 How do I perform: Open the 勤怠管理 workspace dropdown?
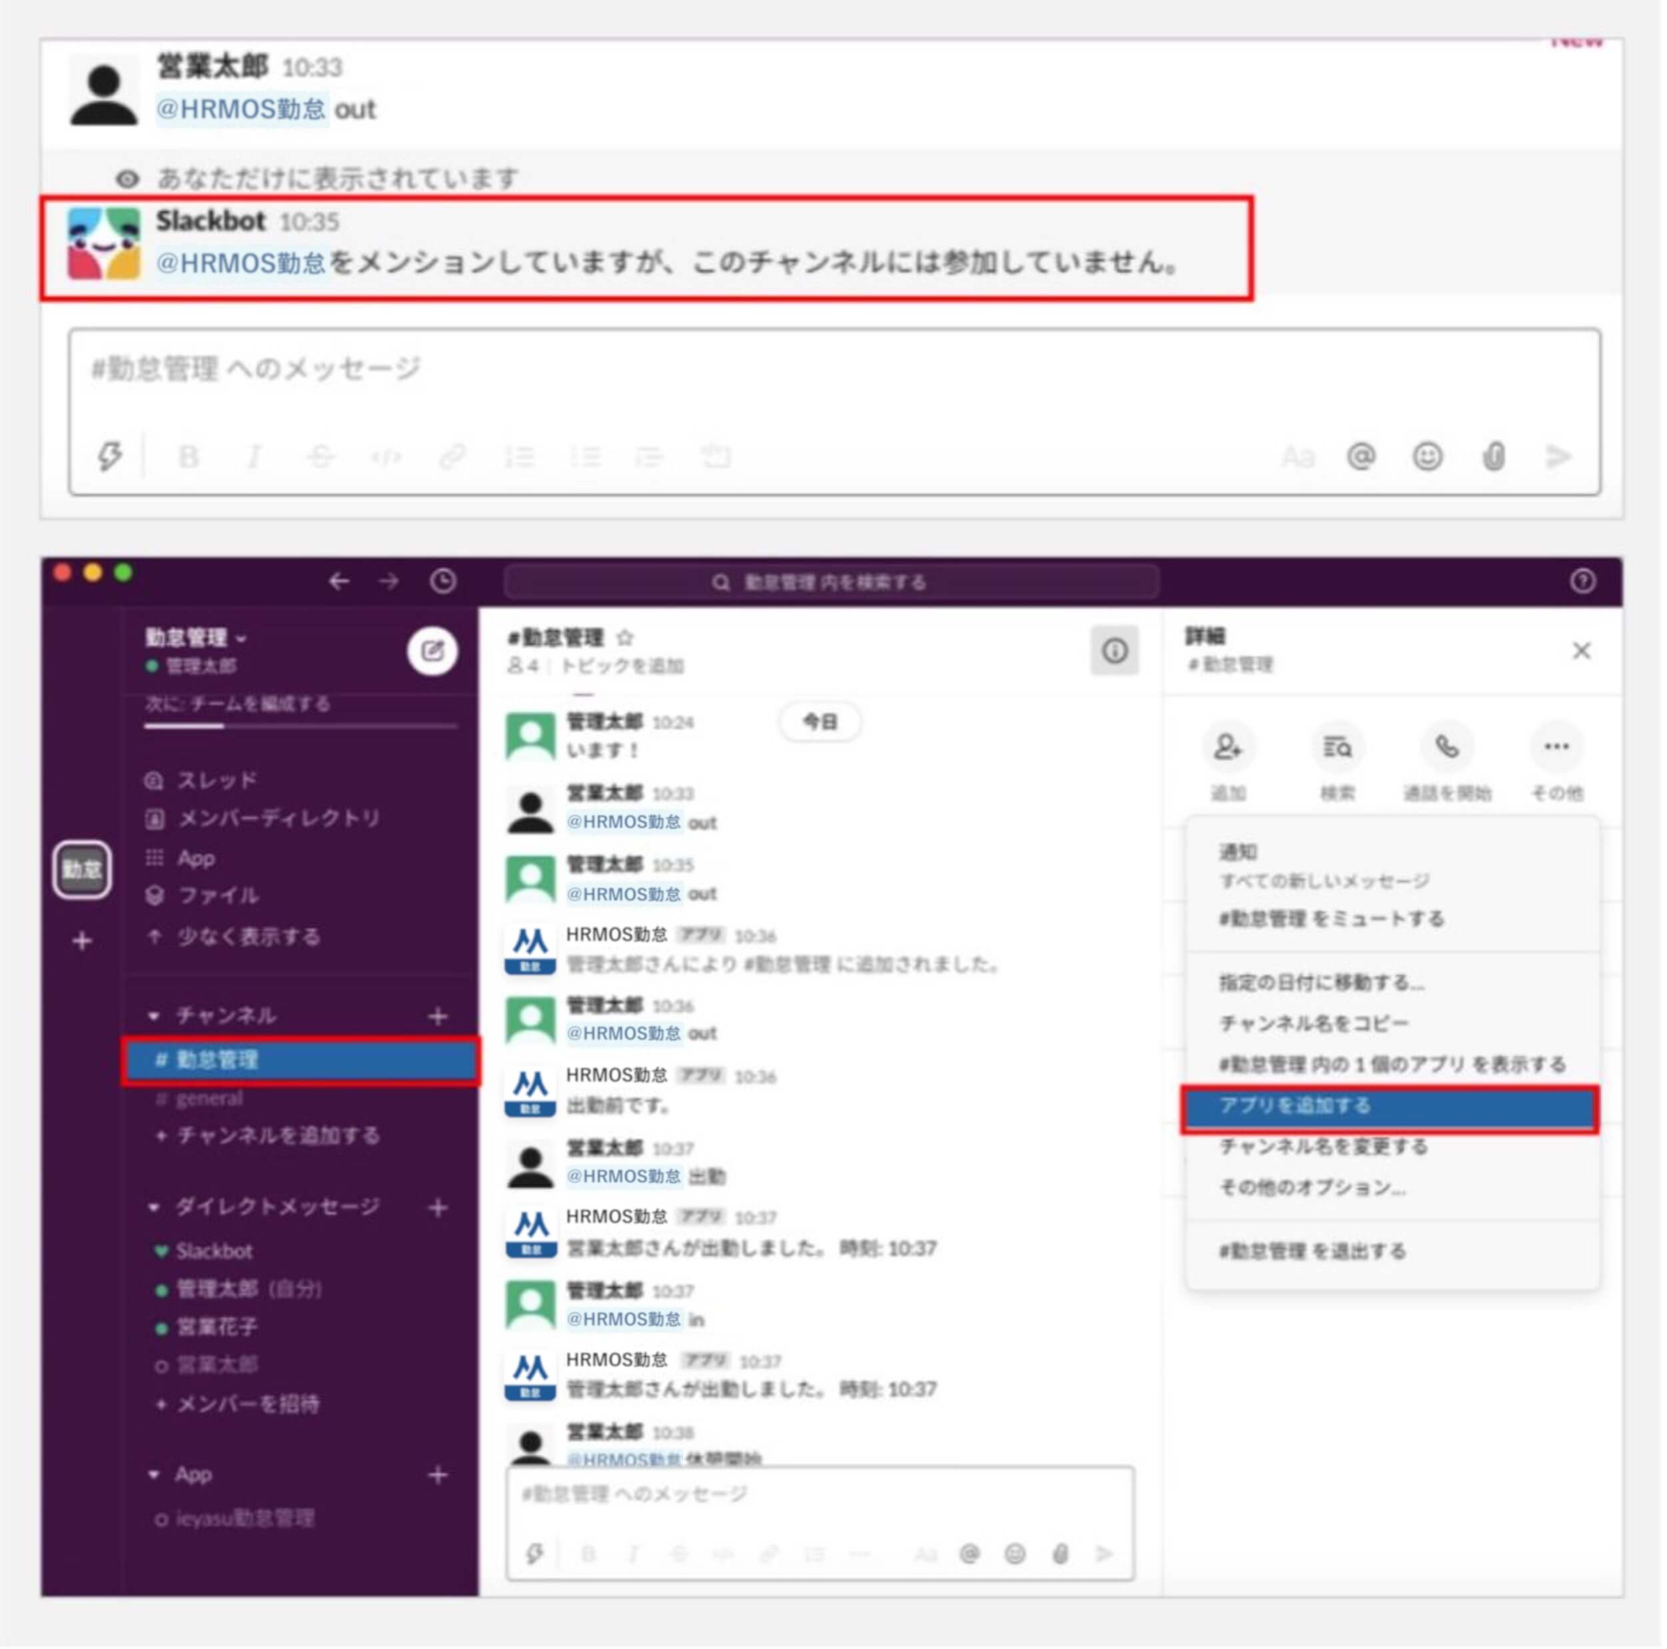[x=196, y=638]
